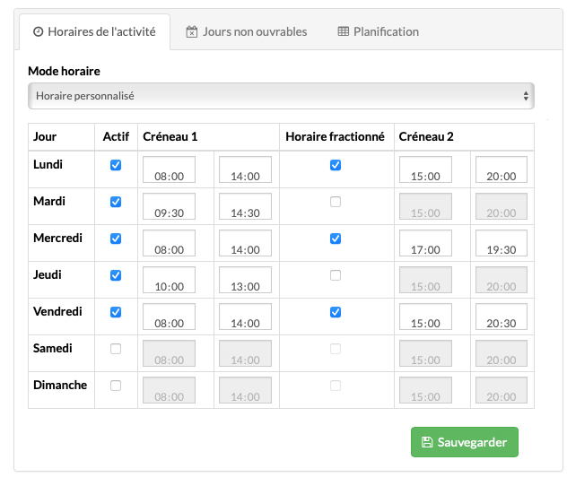The height and width of the screenshot is (486, 567).
Task: Click the clock icon on Horaires tab
Action: coord(38,31)
